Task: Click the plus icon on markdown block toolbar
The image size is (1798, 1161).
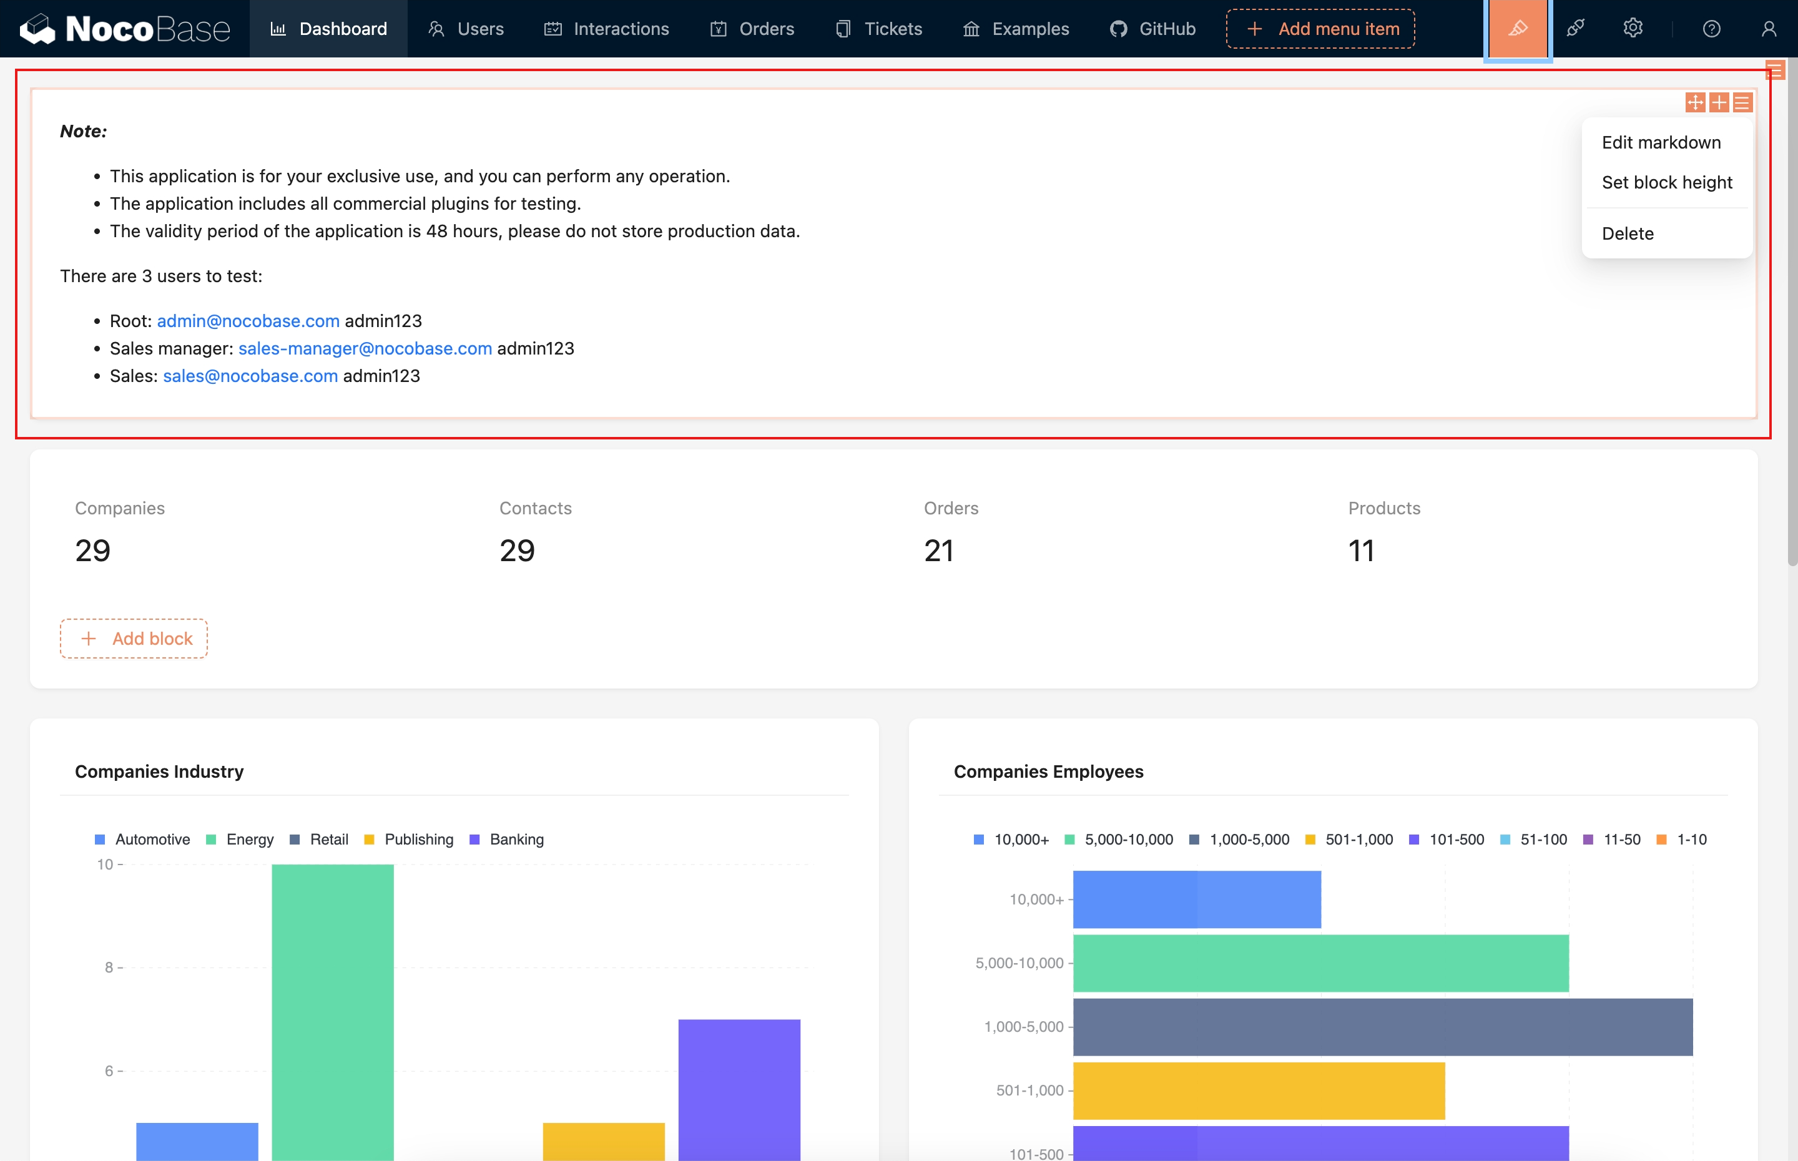Action: (1719, 102)
